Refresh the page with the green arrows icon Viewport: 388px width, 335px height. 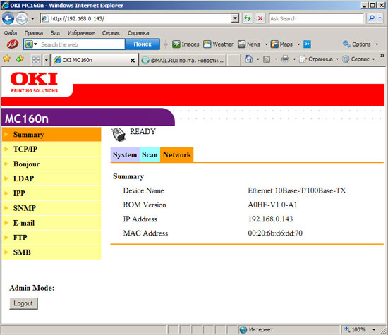point(248,18)
